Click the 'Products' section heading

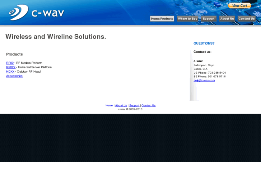(14, 54)
